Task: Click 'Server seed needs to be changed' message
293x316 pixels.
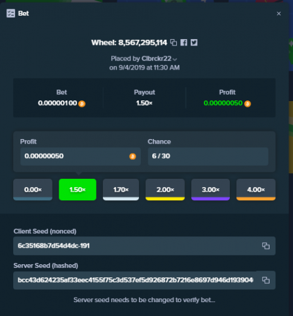Action: (x=144, y=300)
